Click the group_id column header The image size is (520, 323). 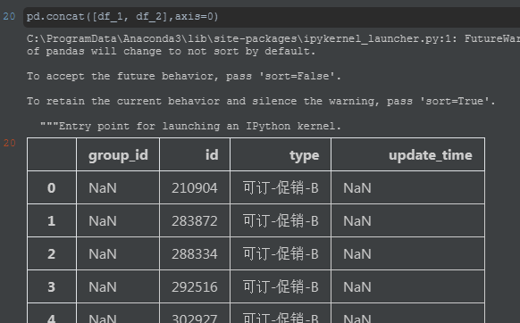click(118, 154)
